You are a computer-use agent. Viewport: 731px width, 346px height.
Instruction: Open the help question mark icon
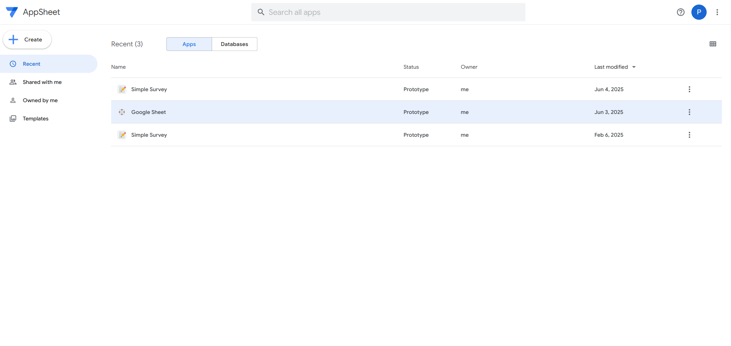[681, 12]
